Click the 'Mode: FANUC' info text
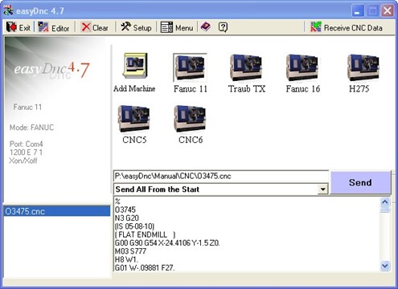 [31, 128]
